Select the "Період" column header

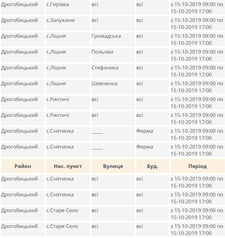(197, 166)
